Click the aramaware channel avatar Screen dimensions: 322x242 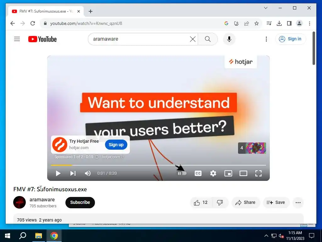19,202
